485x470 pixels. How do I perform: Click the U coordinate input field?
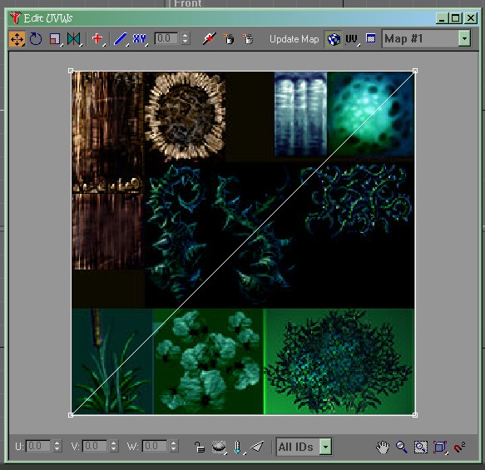click(38, 446)
